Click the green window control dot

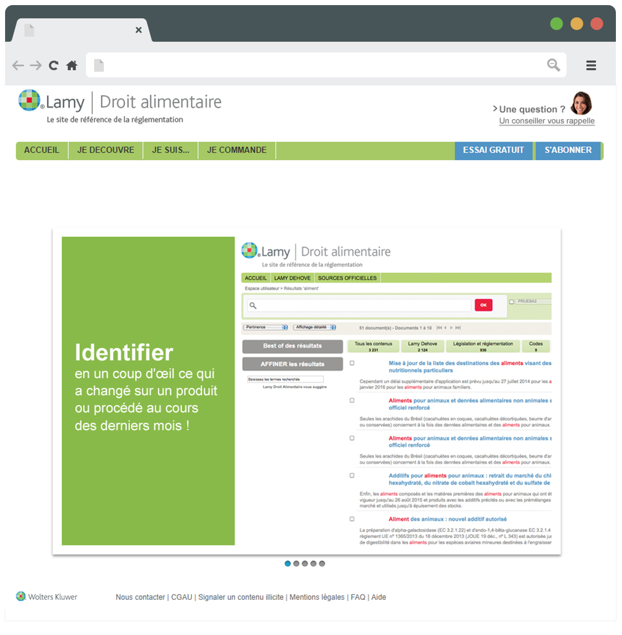[556, 23]
